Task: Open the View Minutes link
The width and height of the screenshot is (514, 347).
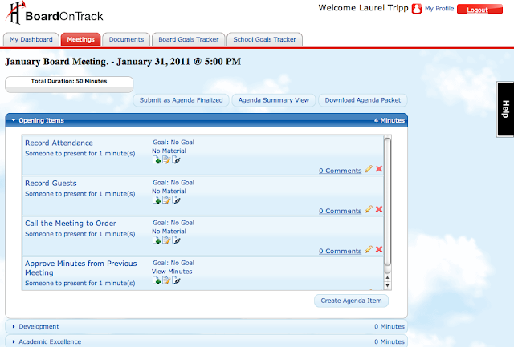Action: [172, 272]
